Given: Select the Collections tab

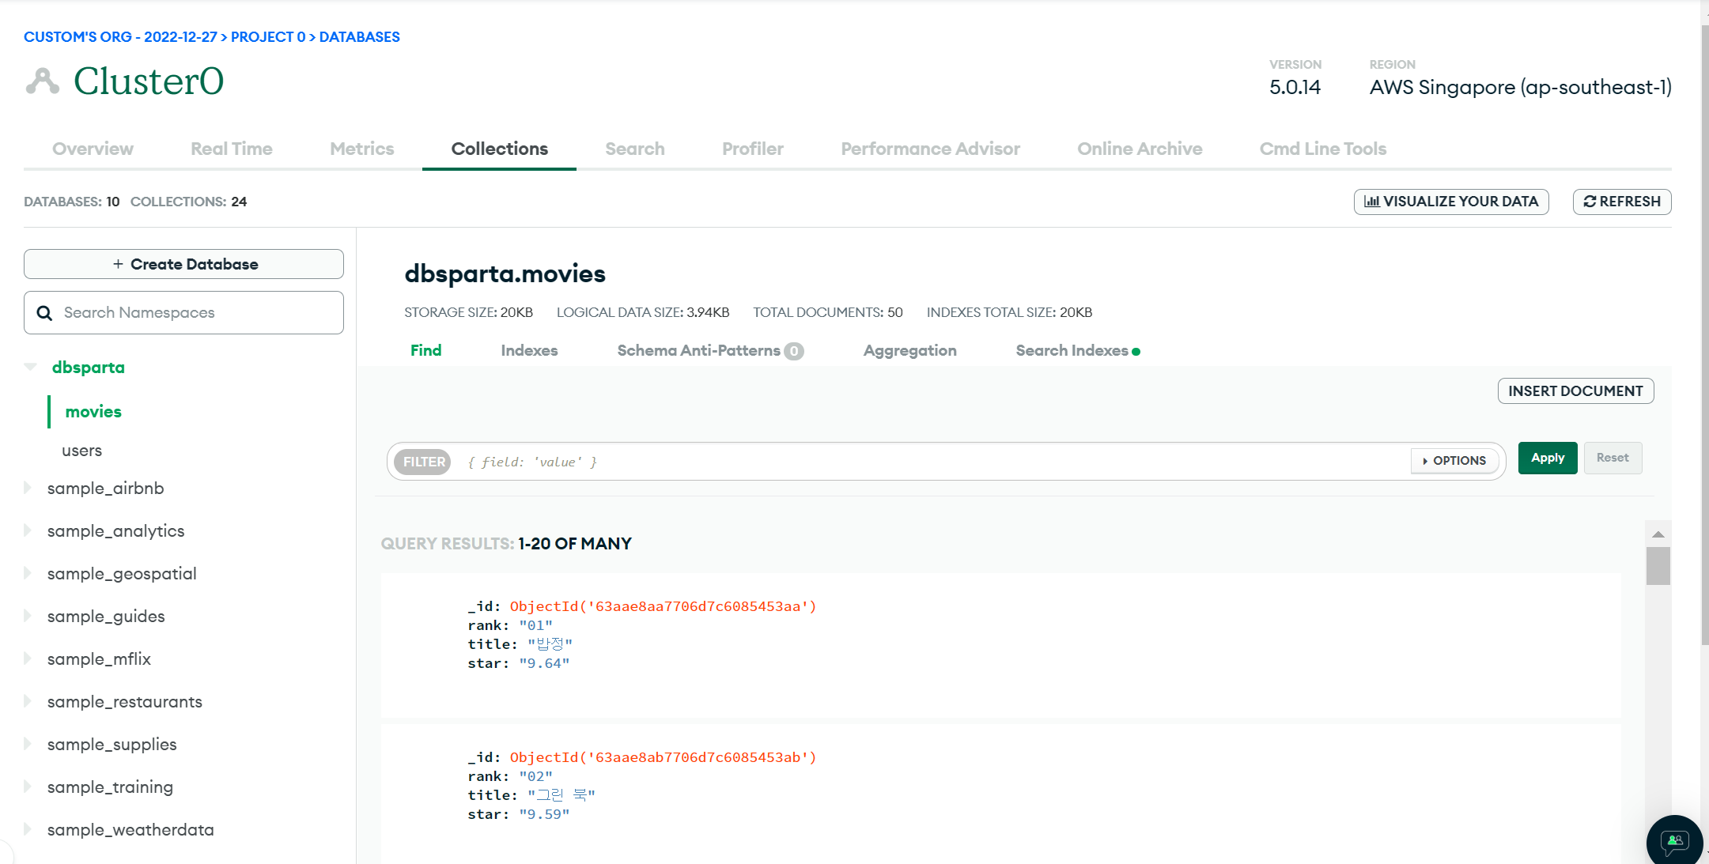Looking at the screenshot, I should pyautogui.click(x=499, y=149).
